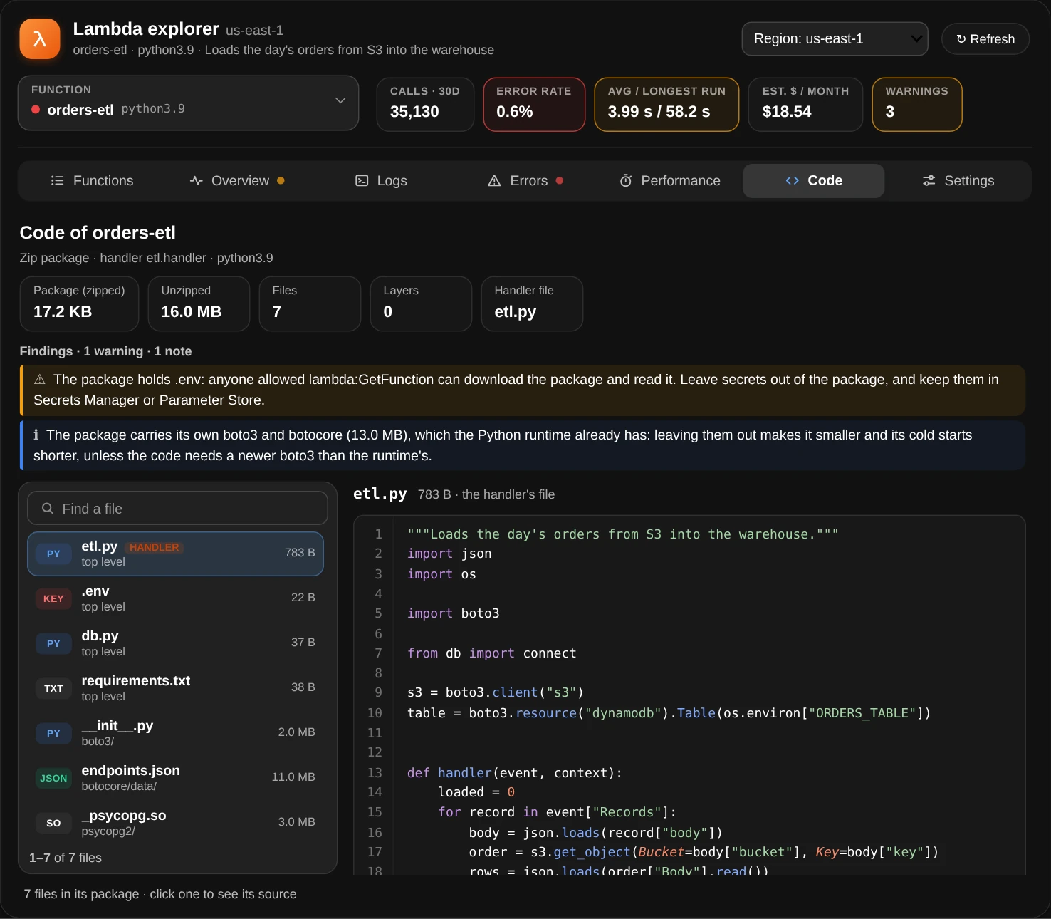The height and width of the screenshot is (919, 1051).
Task: Click the Avg / Longest Run card
Action: coord(666,104)
